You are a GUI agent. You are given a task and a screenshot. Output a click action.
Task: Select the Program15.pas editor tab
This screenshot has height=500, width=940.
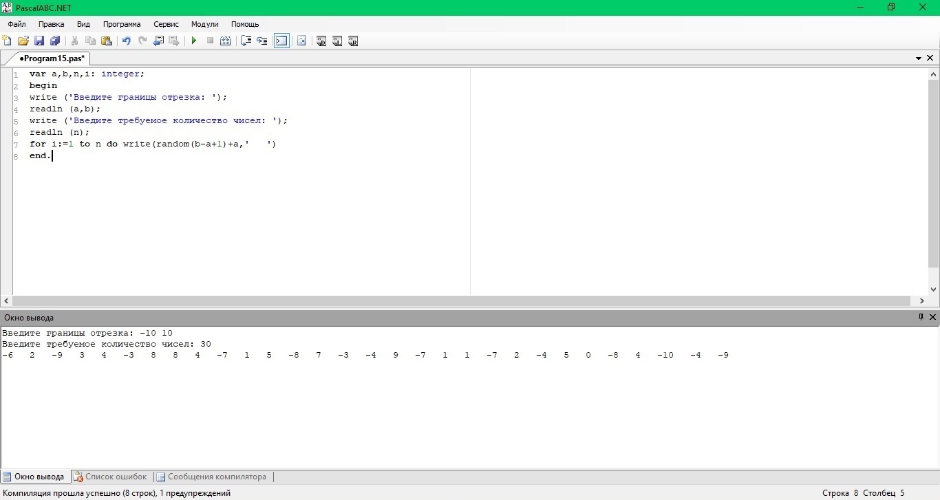[x=52, y=58]
